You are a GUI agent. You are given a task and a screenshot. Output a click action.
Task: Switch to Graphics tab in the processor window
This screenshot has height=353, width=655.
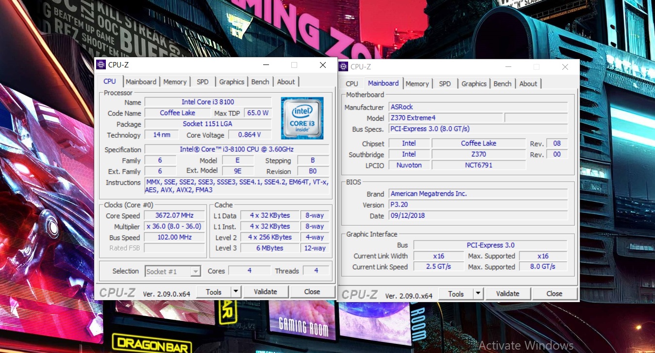tap(232, 82)
